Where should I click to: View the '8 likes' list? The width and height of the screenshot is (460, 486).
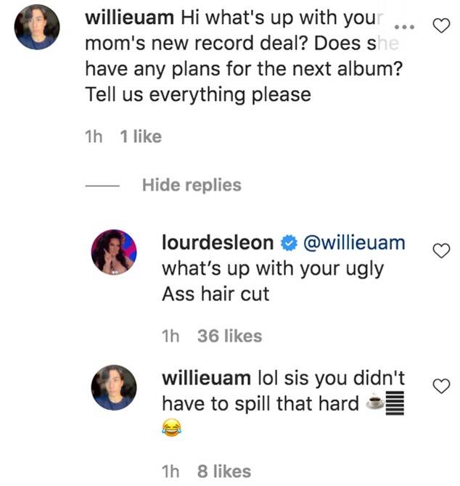click(223, 471)
